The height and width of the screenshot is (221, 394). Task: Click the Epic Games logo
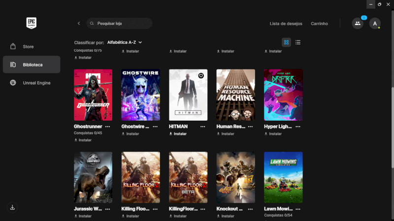(32, 23)
